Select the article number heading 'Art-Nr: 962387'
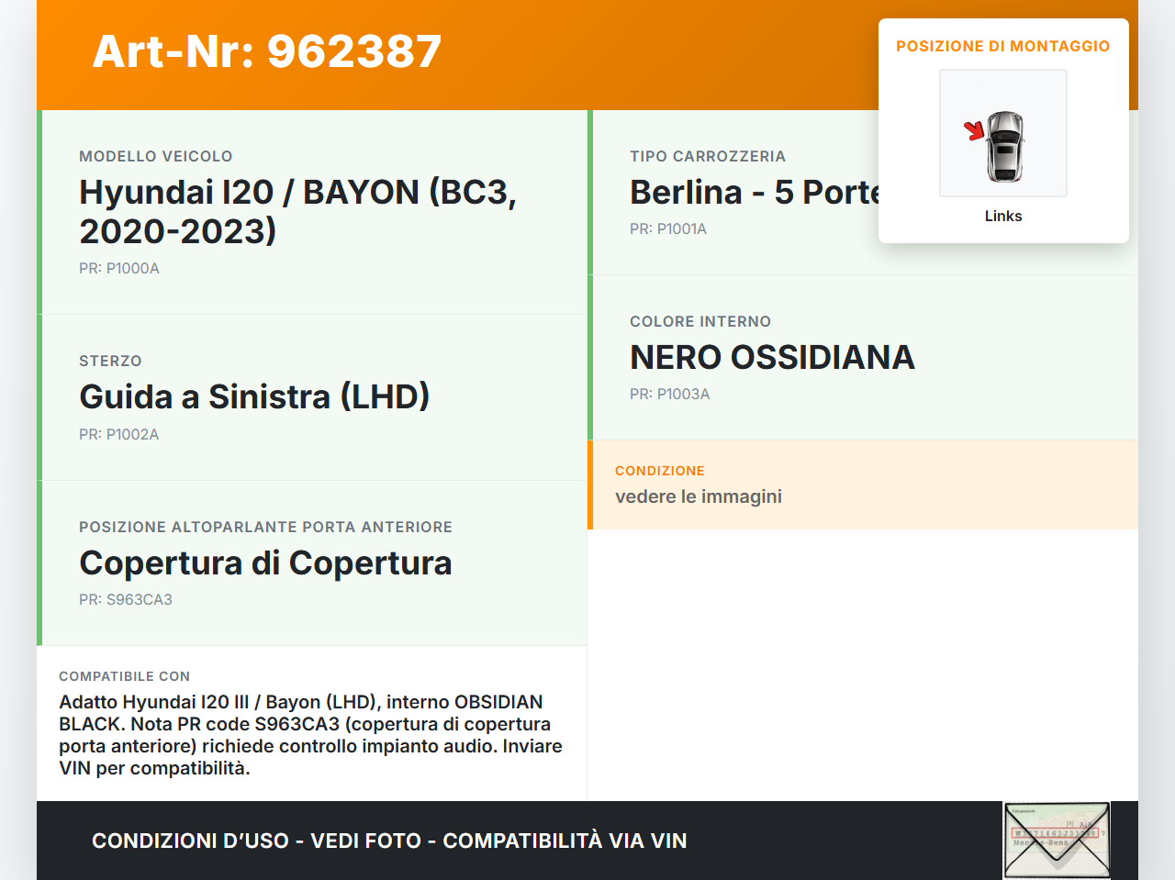1175x880 pixels. click(267, 51)
